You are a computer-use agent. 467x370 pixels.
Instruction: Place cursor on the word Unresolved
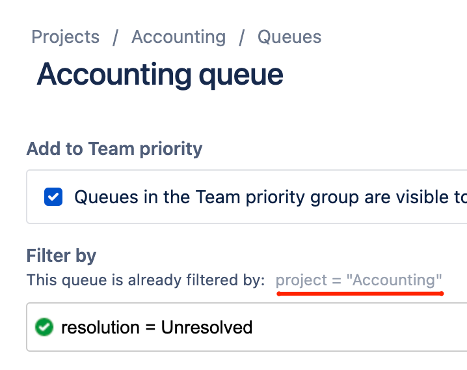207,327
